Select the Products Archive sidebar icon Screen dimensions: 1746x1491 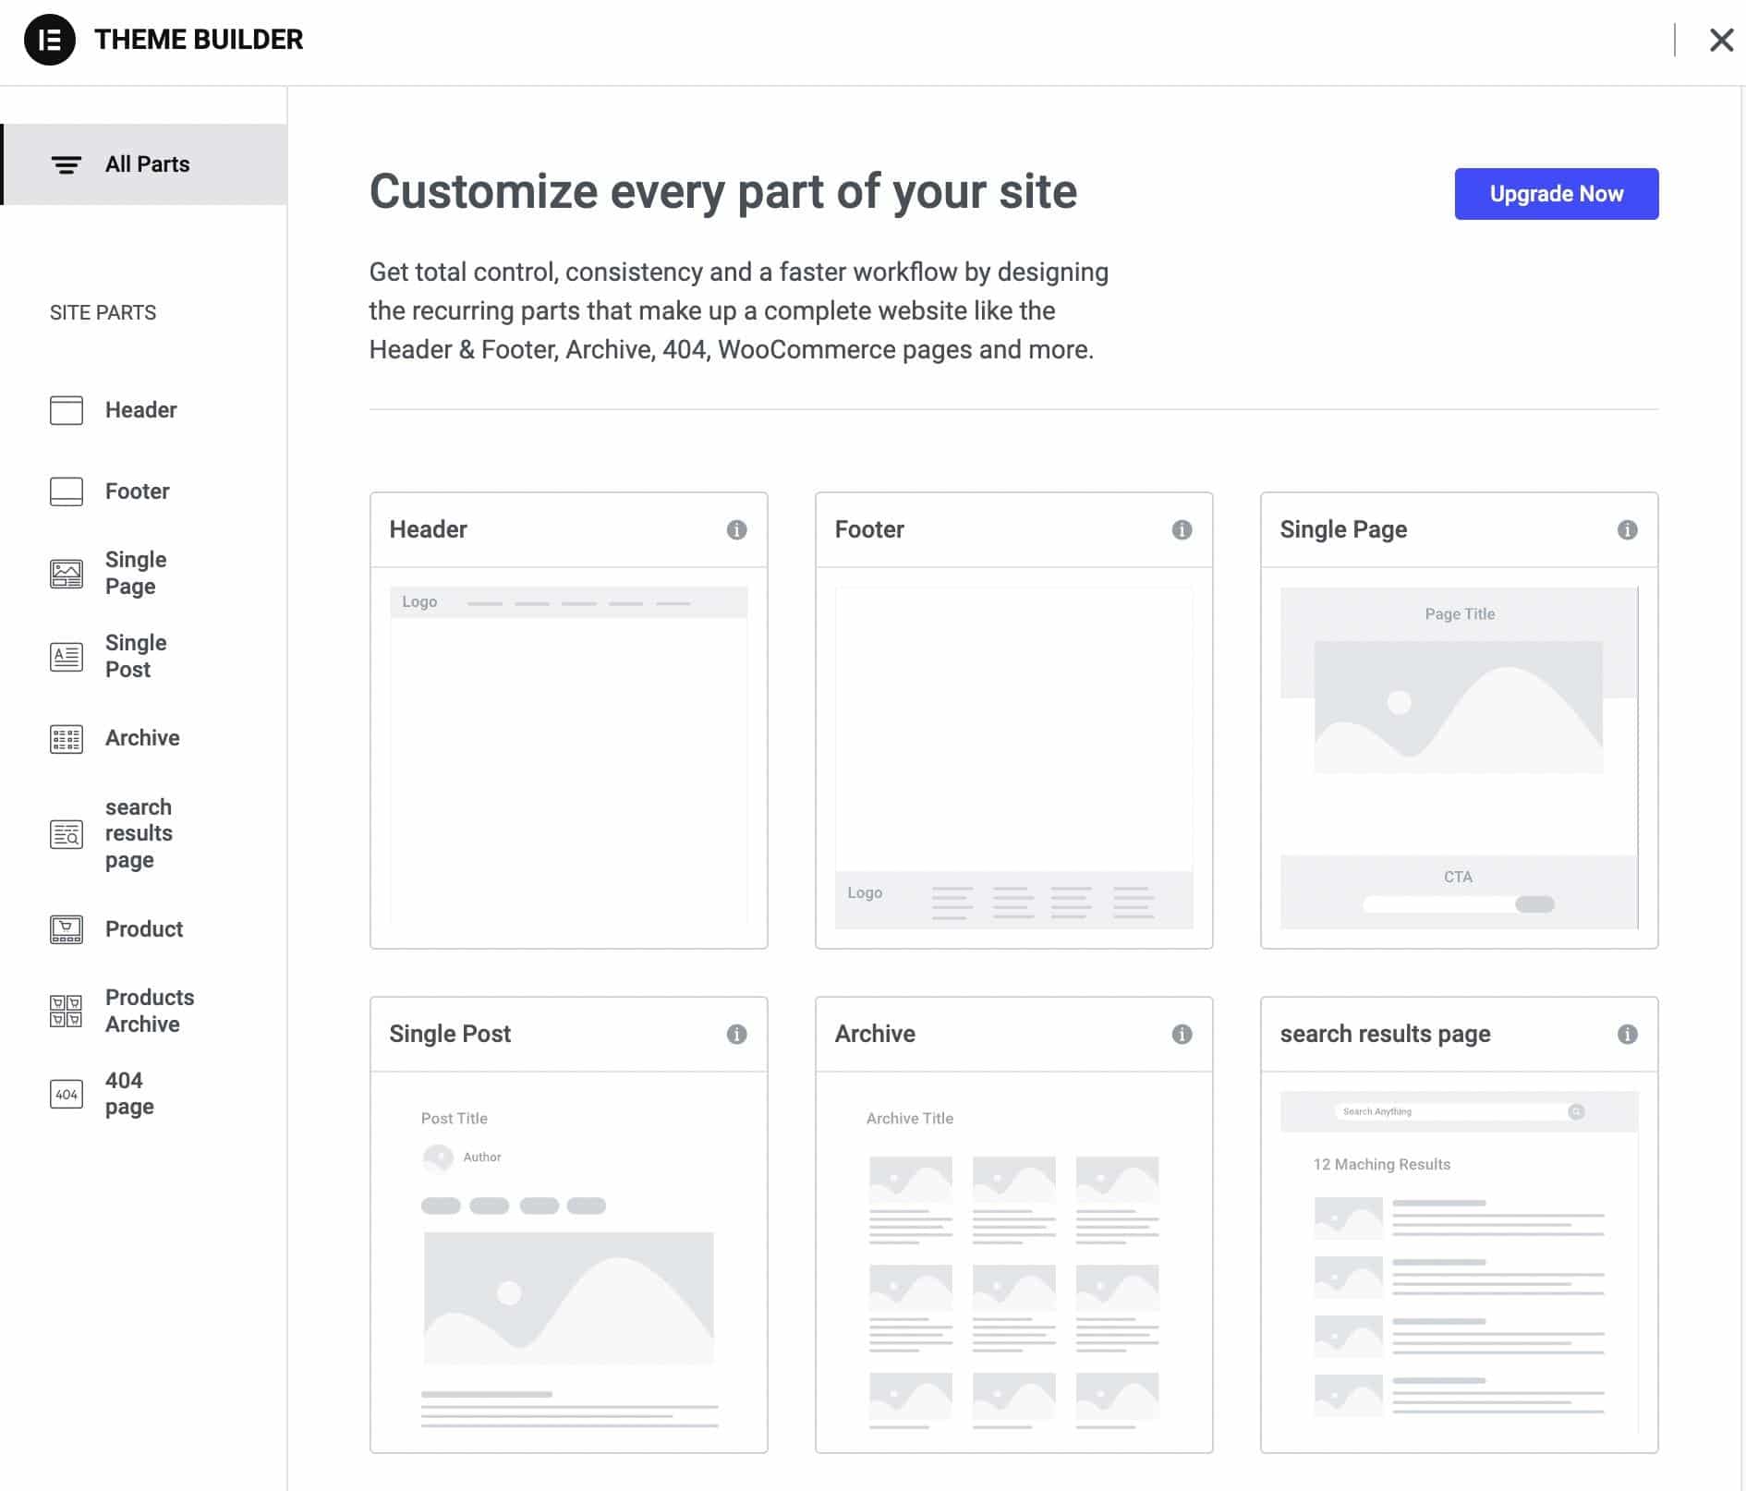66,1011
